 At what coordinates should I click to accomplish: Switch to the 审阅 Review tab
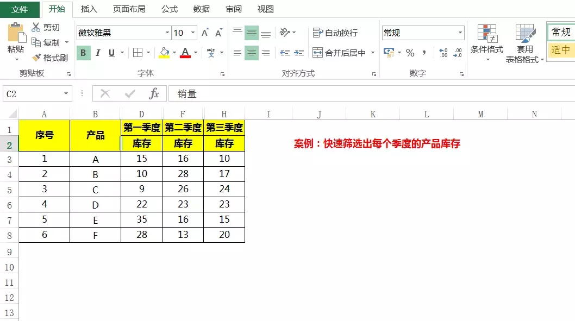pos(234,9)
